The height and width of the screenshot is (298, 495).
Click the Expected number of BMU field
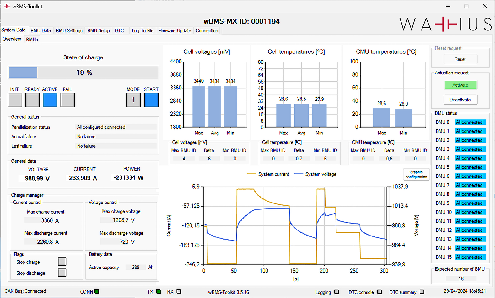[x=461, y=279]
